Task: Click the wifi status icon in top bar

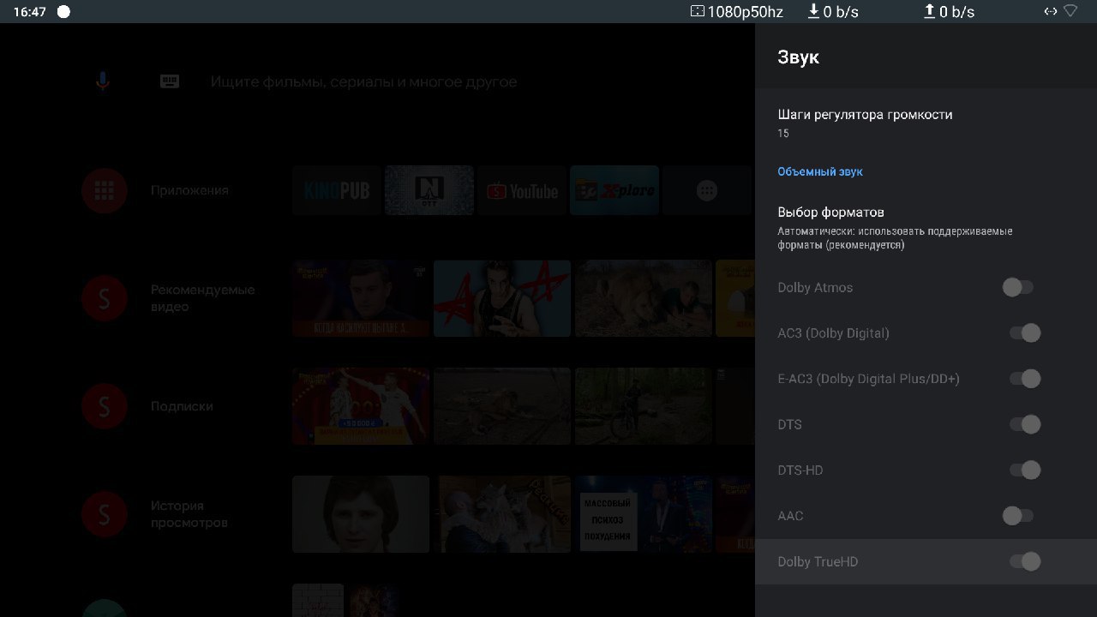Action: pyautogui.click(x=1070, y=11)
